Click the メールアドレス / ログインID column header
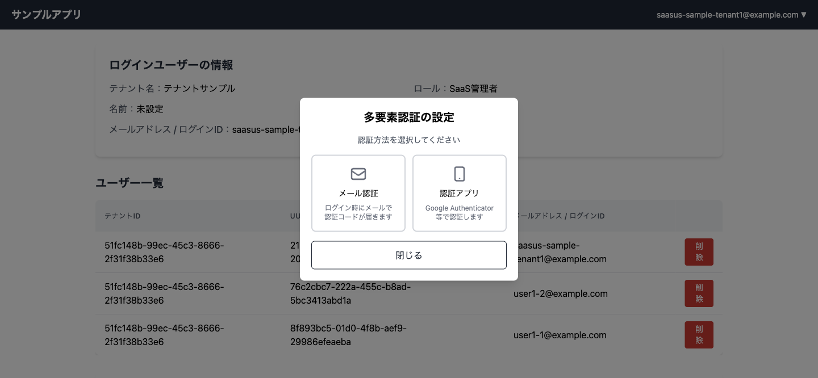The width and height of the screenshot is (818, 378). 559,216
